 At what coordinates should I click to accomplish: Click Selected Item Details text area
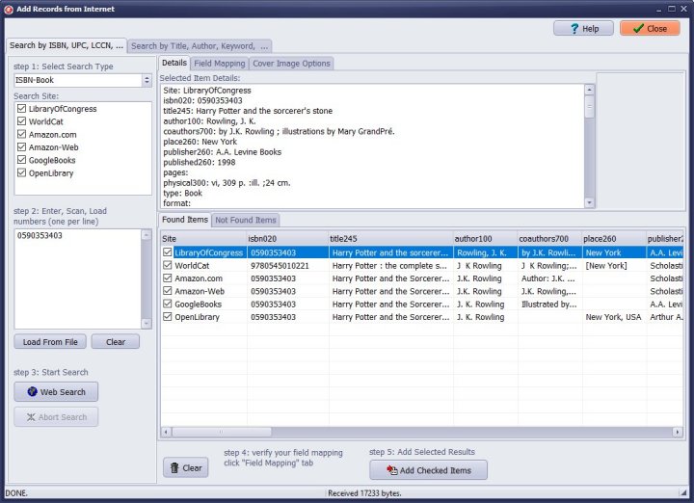point(372,146)
